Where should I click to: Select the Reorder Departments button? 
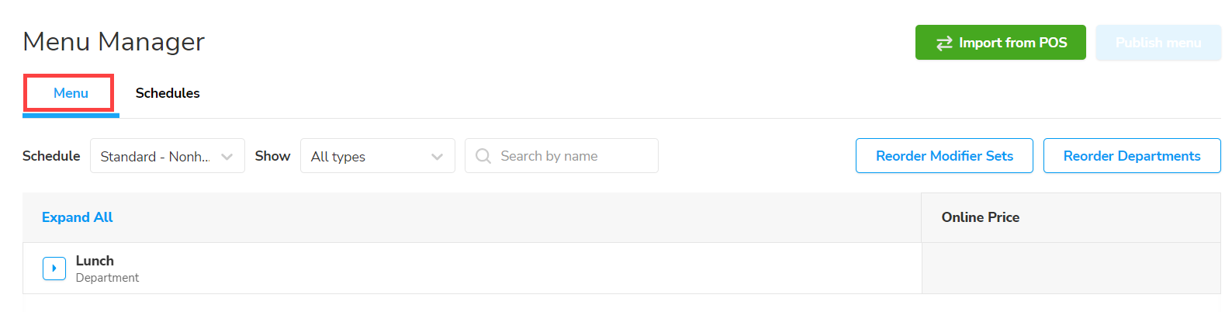click(x=1131, y=156)
